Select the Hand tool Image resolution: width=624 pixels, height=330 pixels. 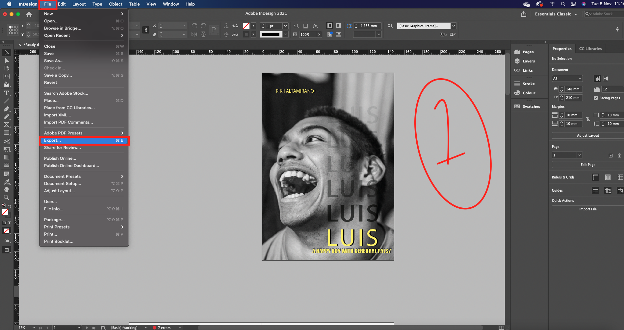[6, 190]
